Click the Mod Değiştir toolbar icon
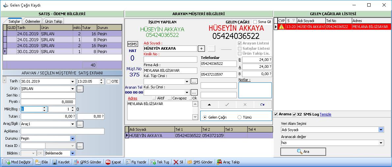 pyautogui.click(x=7, y=162)
